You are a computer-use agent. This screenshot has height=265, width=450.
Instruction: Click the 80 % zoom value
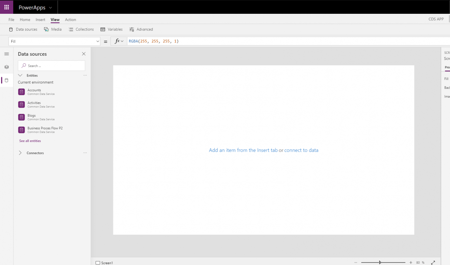pos(420,262)
